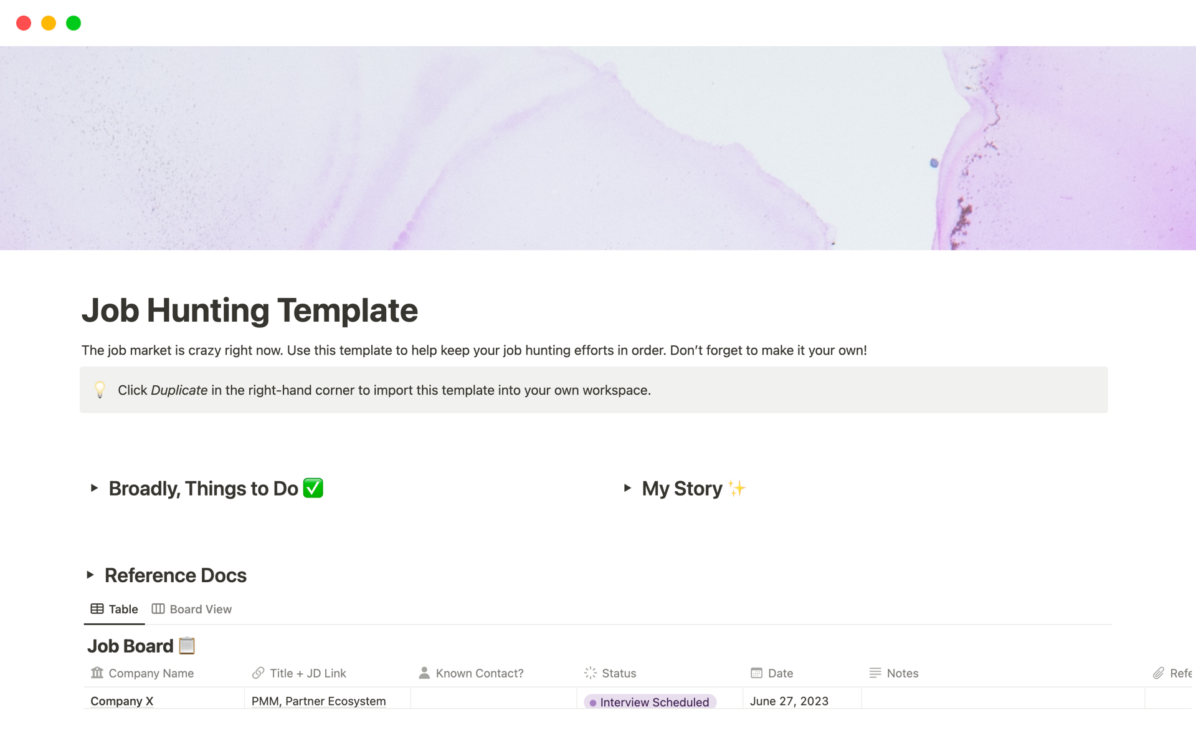Image resolution: width=1196 pixels, height=748 pixels.
Task: Click the Date calendar icon
Action: tap(756, 673)
